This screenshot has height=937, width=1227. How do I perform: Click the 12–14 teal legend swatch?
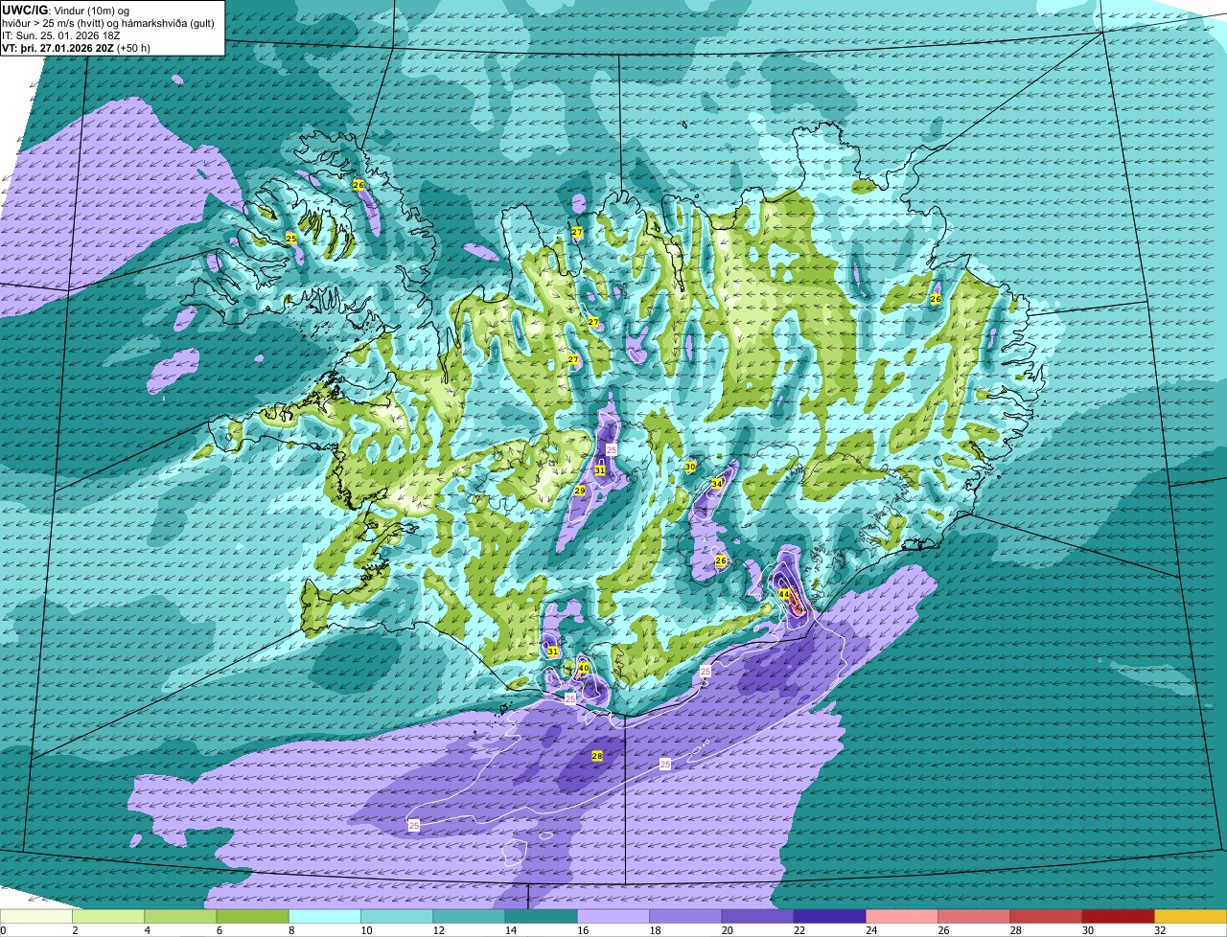pos(469,917)
